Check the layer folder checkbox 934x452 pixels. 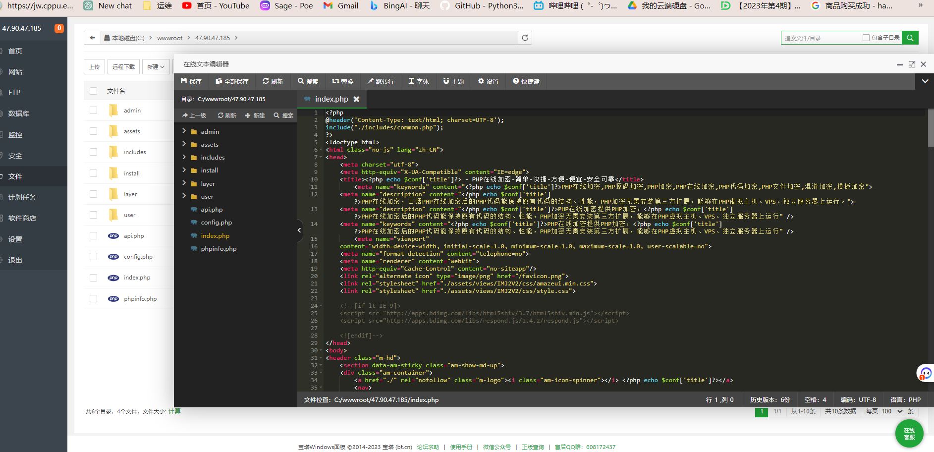(93, 194)
